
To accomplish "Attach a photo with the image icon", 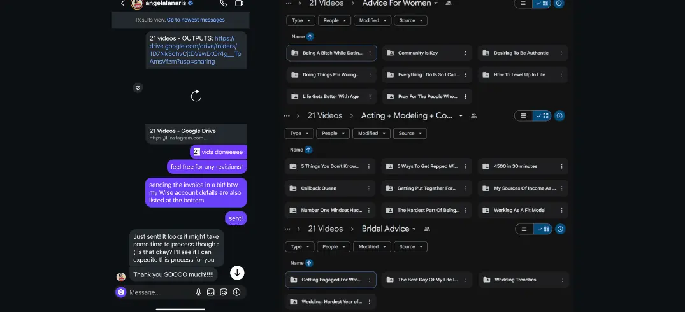I will point(210,292).
